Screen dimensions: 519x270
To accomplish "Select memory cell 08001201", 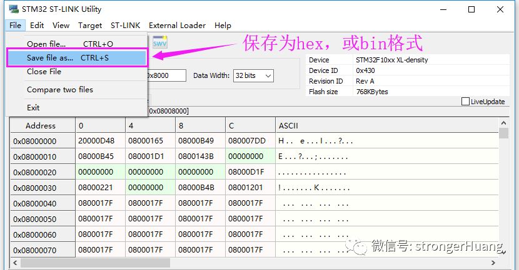I will [250, 188].
